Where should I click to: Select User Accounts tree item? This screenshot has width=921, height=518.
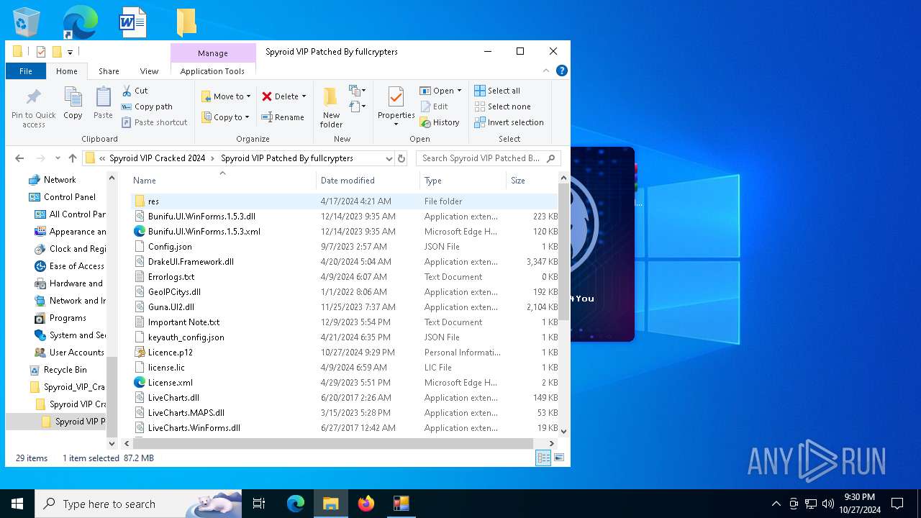point(76,353)
